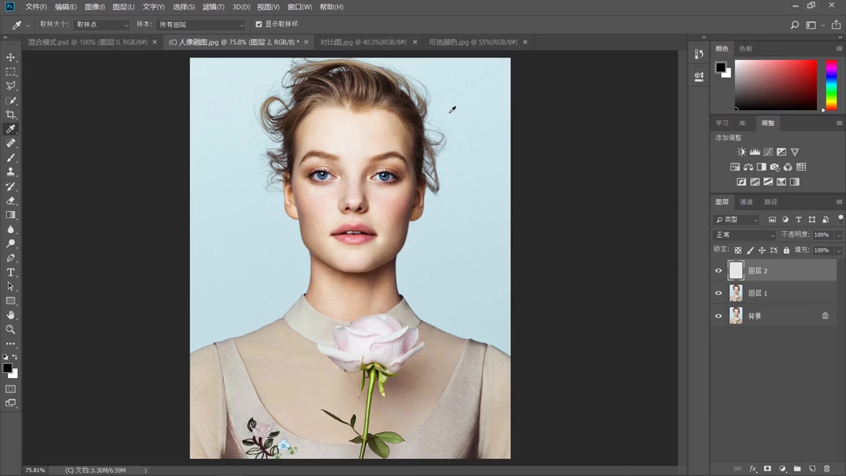This screenshot has width=846, height=476.
Task: Open the Color panel menu
Action: [x=839, y=48]
